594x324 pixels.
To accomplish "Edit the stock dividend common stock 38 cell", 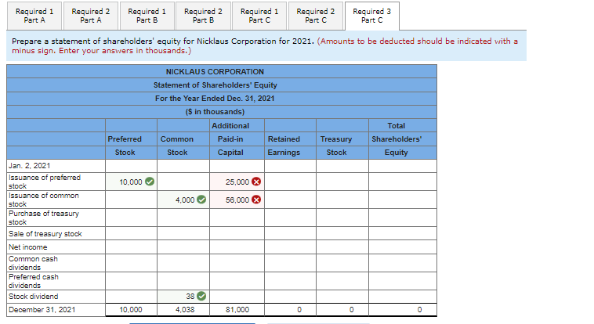I will pyautogui.click(x=183, y=296).
